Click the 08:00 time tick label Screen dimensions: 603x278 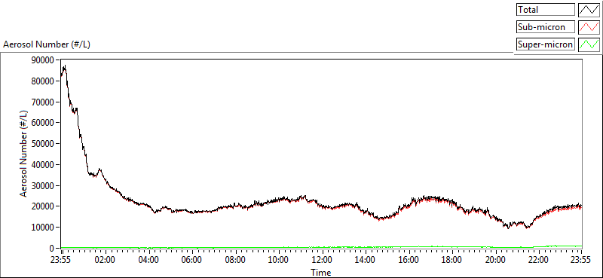pos(235,259)
